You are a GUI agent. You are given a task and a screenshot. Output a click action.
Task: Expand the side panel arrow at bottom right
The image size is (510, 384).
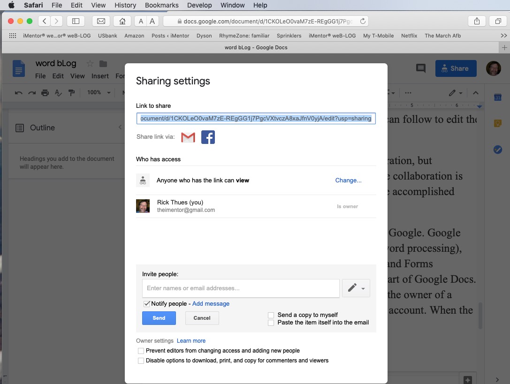[497, 379]
